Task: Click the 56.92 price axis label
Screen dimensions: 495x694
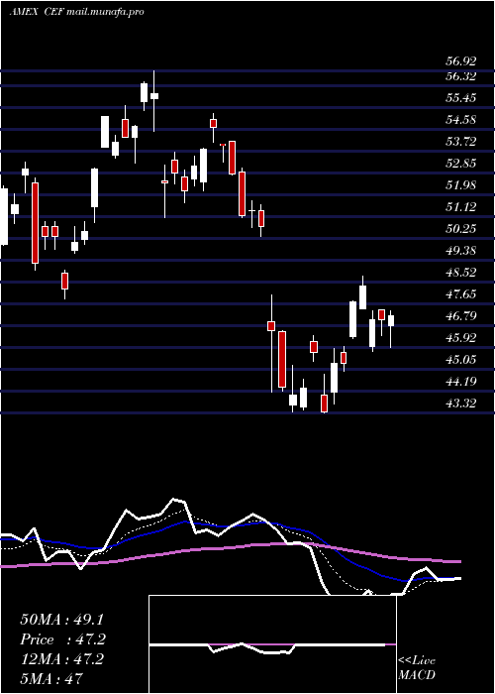Action: click(x=460, y=61)
